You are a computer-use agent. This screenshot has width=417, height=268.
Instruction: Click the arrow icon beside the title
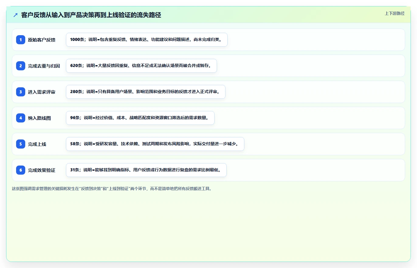(16, 15)
